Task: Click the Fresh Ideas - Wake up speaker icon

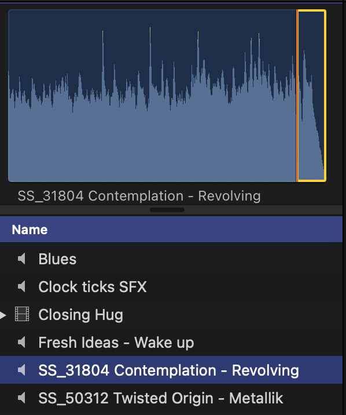Action: click(x=21, y=342)
